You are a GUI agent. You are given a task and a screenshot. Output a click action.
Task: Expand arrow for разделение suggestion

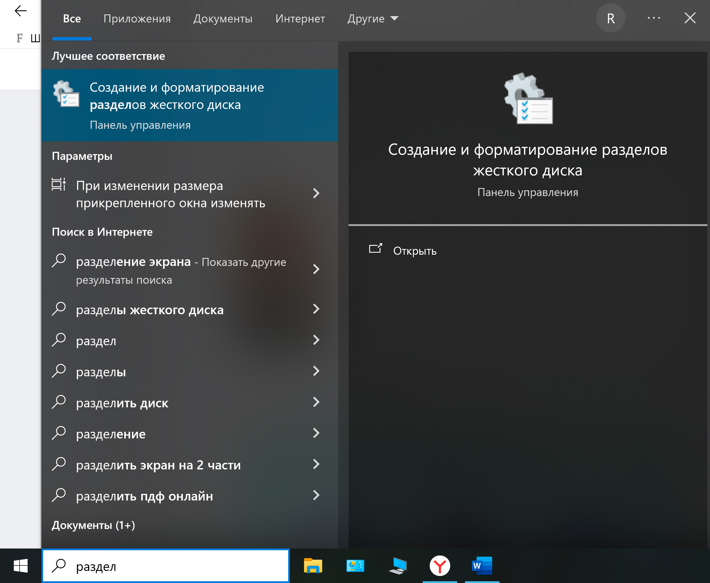[316, 433]
